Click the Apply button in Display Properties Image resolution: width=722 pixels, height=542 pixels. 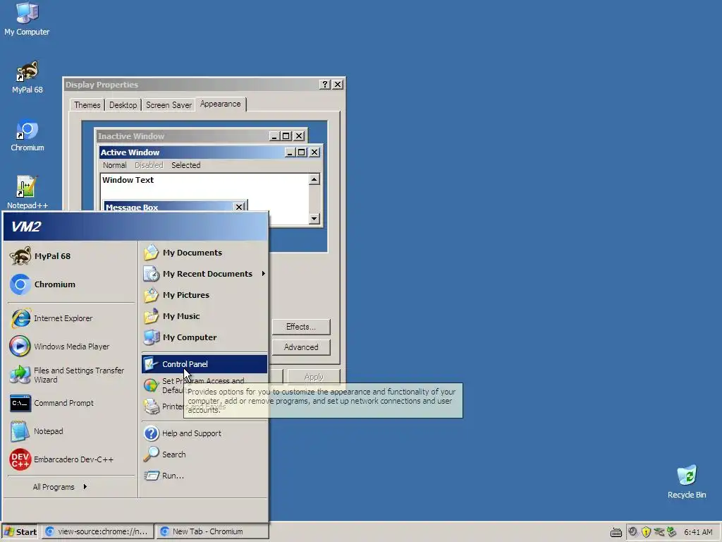coord(314,377)
